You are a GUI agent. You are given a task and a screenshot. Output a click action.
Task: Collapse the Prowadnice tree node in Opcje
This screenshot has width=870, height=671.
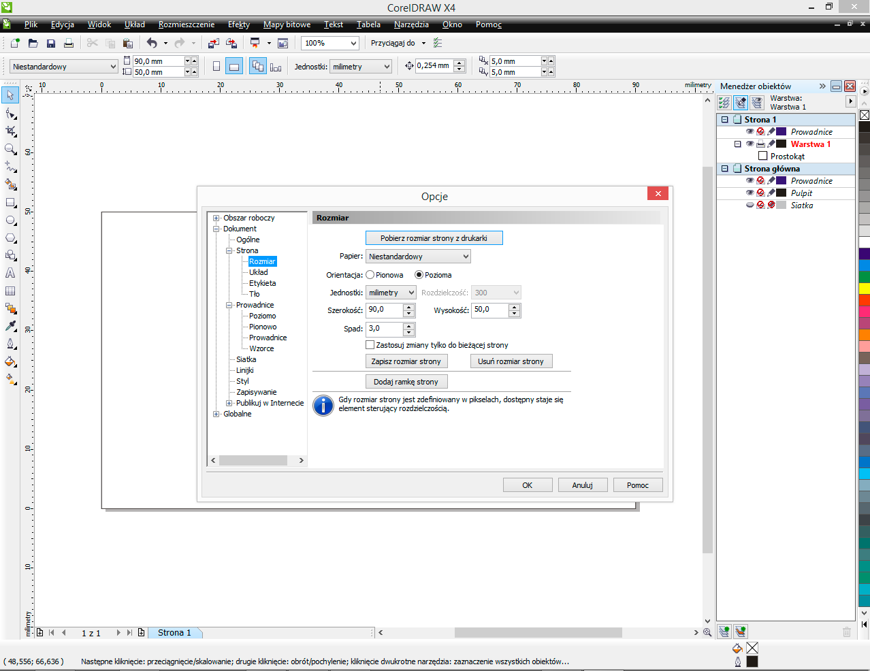(x=229, y=306)
